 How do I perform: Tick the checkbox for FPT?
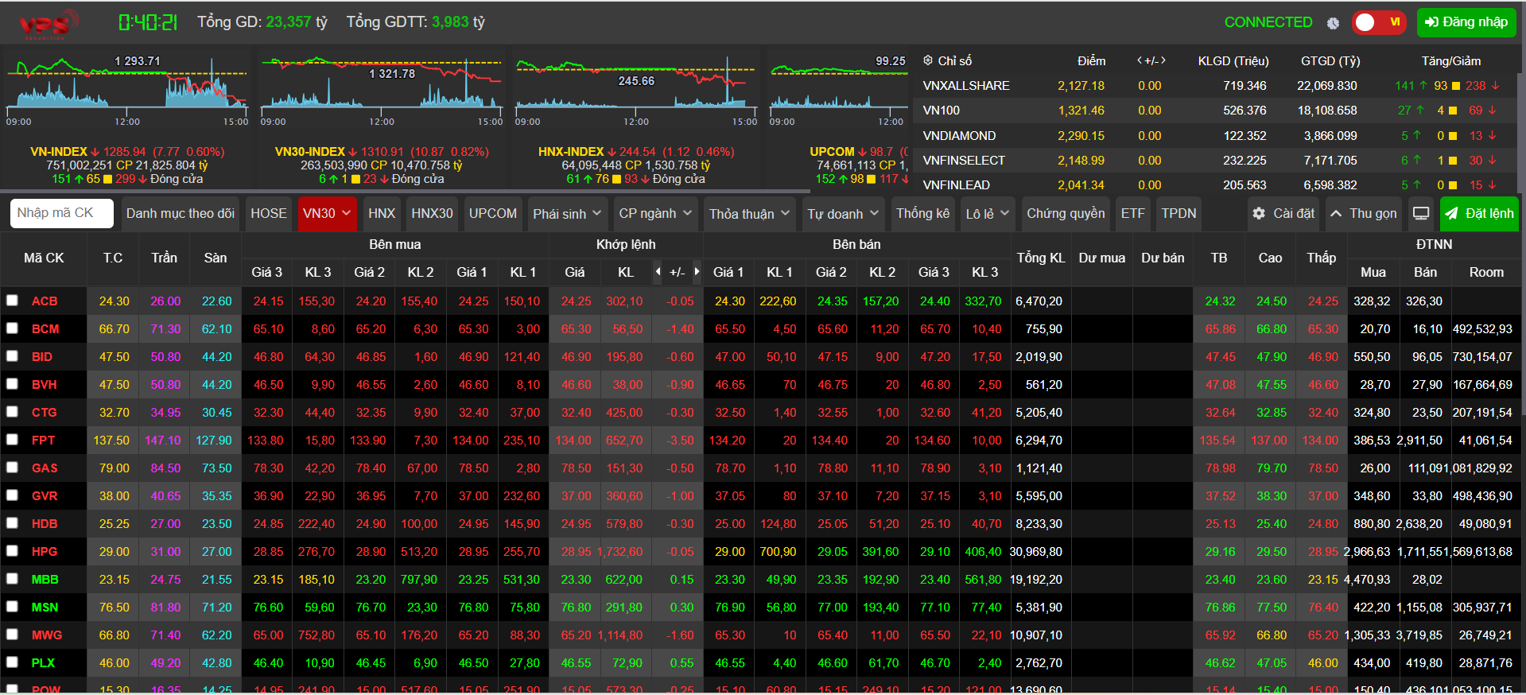[x=12, y=440]
